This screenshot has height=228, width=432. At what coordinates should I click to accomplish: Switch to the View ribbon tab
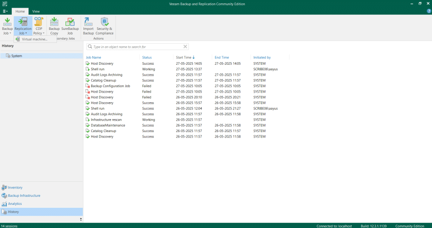coord(36,11)
